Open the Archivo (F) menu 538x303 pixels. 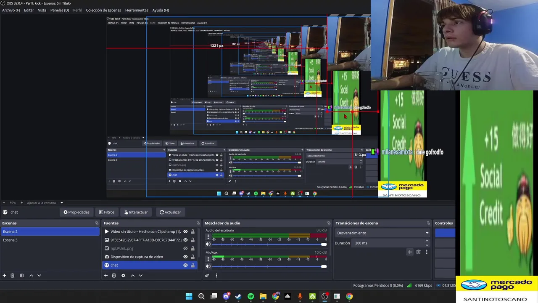click(x=11, y=10)
